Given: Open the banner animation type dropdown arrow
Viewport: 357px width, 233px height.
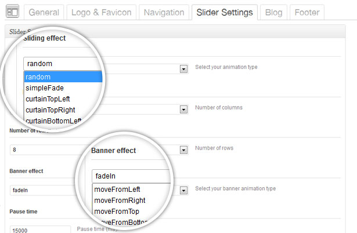Looking at the screenshot, I should tap(183, 190).
